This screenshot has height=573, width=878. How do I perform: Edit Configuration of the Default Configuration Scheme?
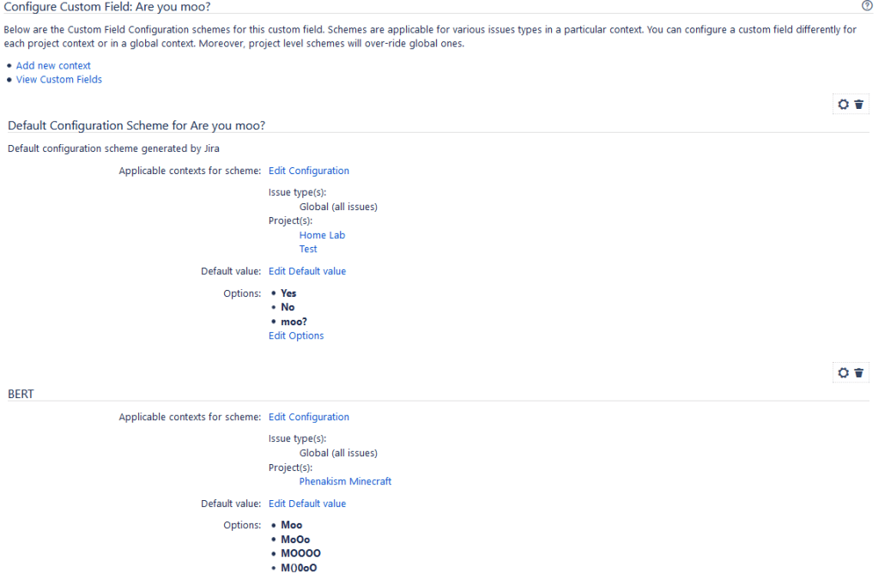point(309,171)
